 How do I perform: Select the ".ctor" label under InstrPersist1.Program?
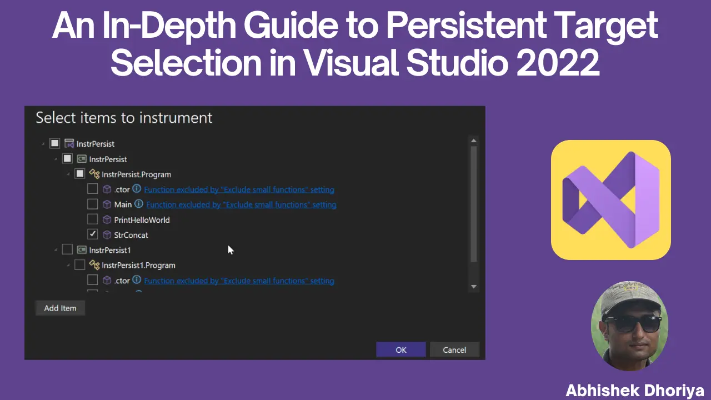coord(122,281)
